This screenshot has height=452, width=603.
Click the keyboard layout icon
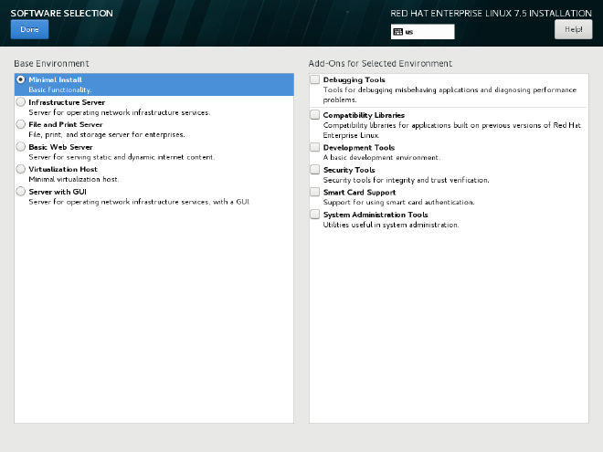pos(398,32)
